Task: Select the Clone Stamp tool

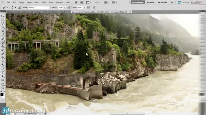Action: point(3,46)
